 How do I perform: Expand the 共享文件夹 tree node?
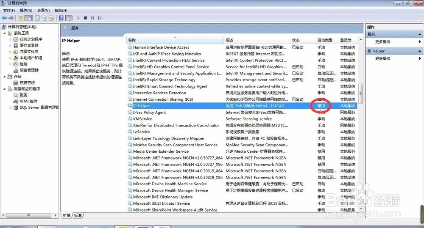[11, 52]
